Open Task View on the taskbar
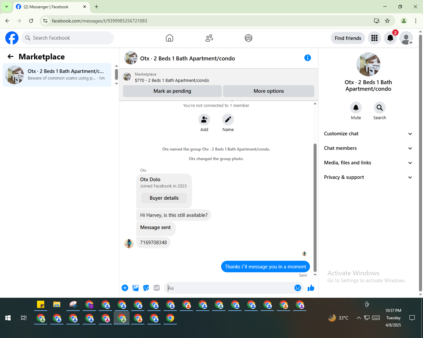423x338 pixels. [24, 318]
